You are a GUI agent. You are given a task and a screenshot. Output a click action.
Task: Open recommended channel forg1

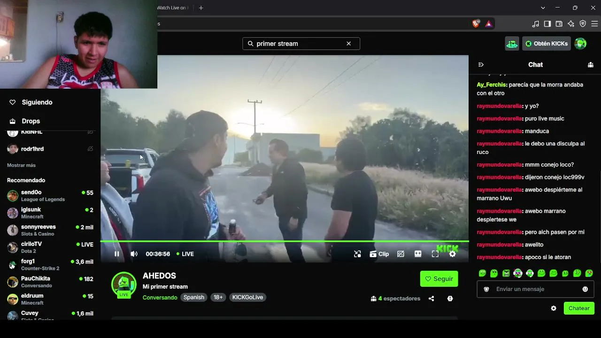point(50,265)
